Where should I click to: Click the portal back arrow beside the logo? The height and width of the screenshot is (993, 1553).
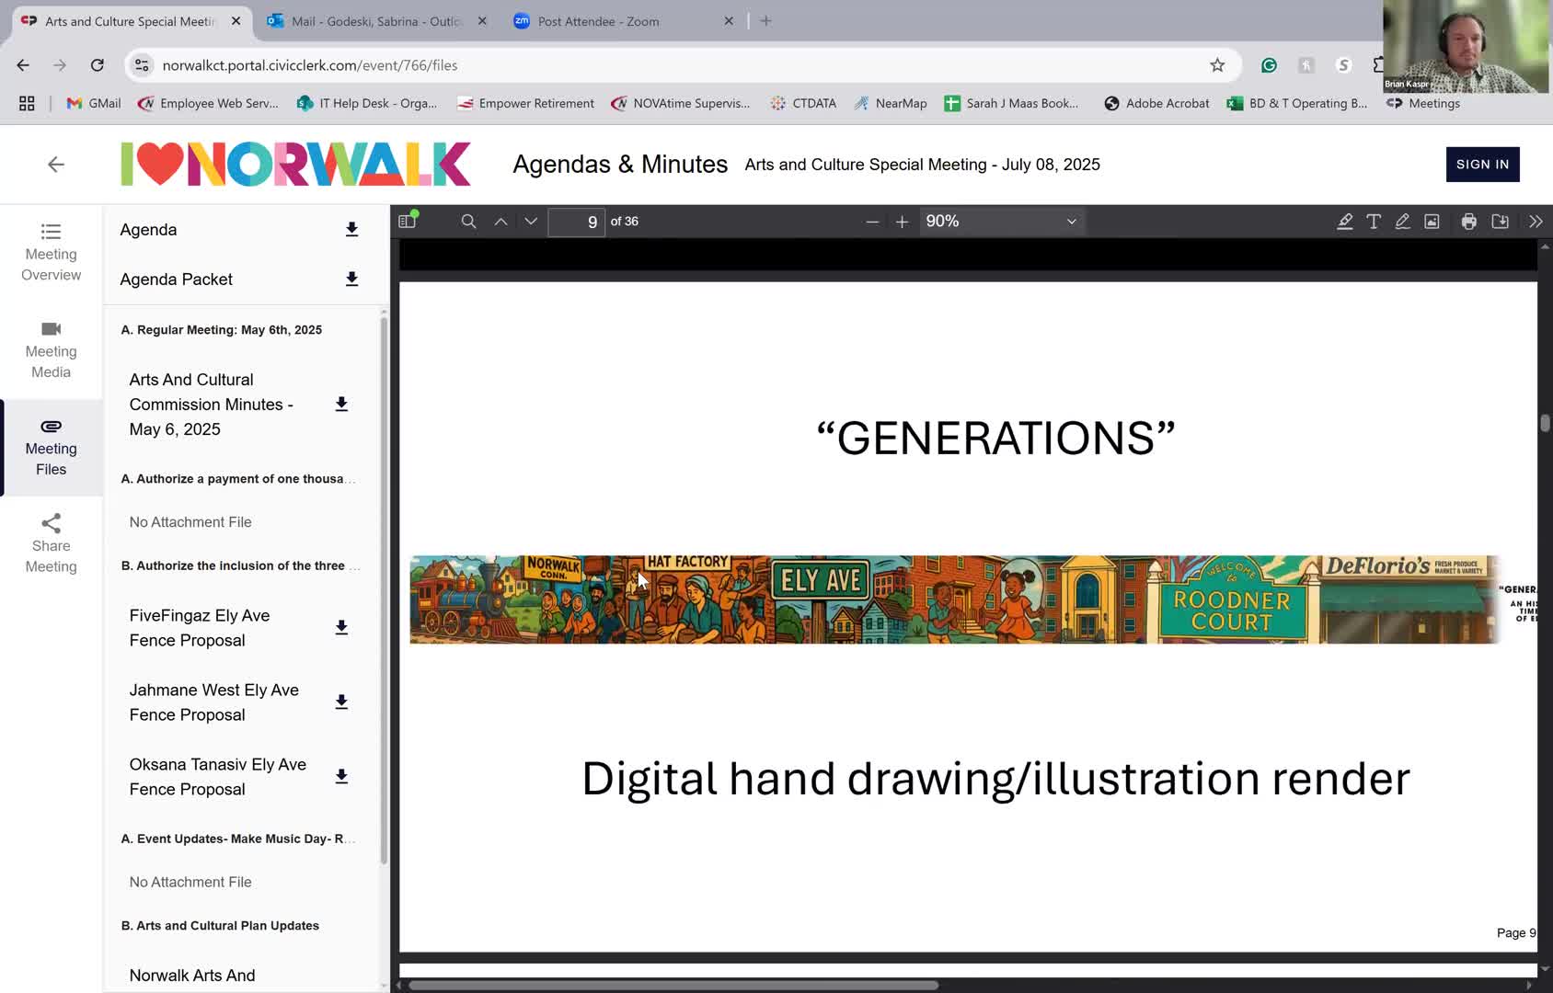click(56, 165)
